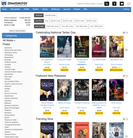Select the Over 20K words filter
Image resolution: width=133 pixels, height=138 pixels.
pos(67,26)
